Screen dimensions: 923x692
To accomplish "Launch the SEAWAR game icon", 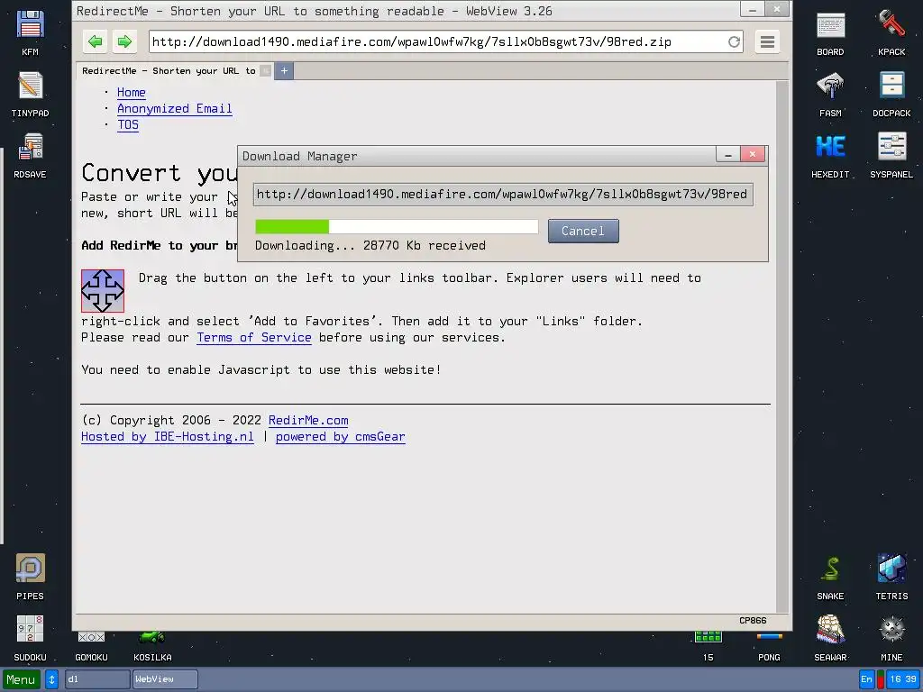I will pyautogui.click(x=830, y=630).
